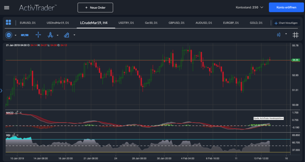The height and width of the screenshot is (162, 305).
Task: Remove the MACD indicator
Action: click(21, 113)
